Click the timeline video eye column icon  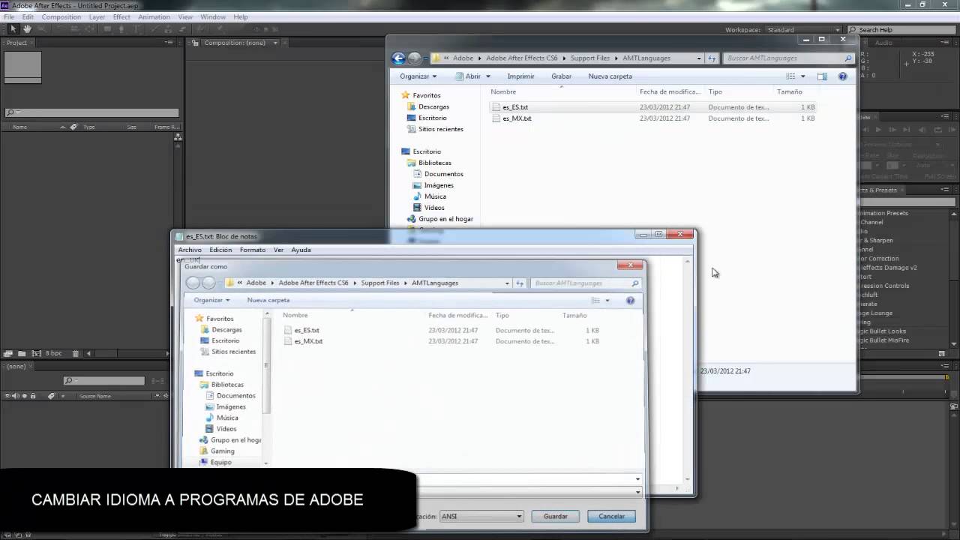7,396
